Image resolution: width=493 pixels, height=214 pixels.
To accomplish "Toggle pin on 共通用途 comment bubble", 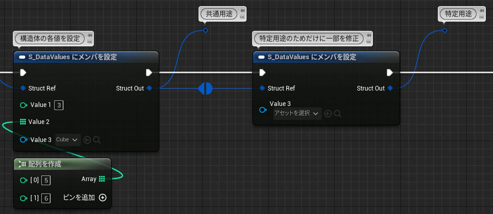I will [242, 12].
